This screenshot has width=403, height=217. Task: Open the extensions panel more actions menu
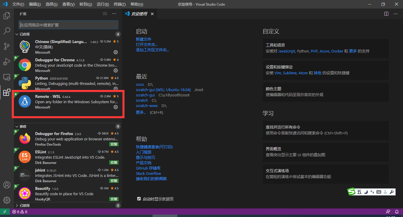click(x=114, y=14)
